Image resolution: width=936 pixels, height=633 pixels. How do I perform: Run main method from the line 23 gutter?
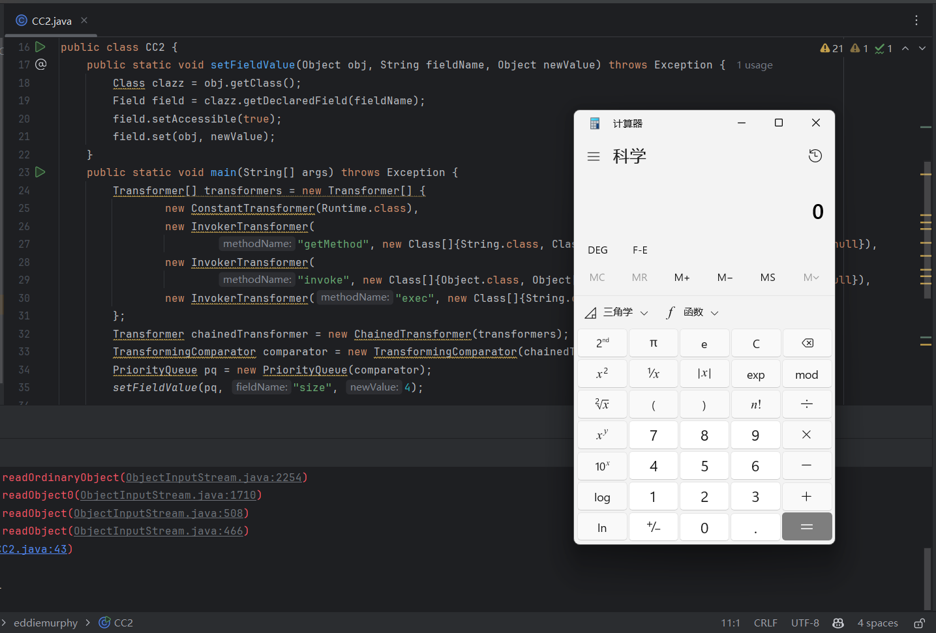(40, 172)
